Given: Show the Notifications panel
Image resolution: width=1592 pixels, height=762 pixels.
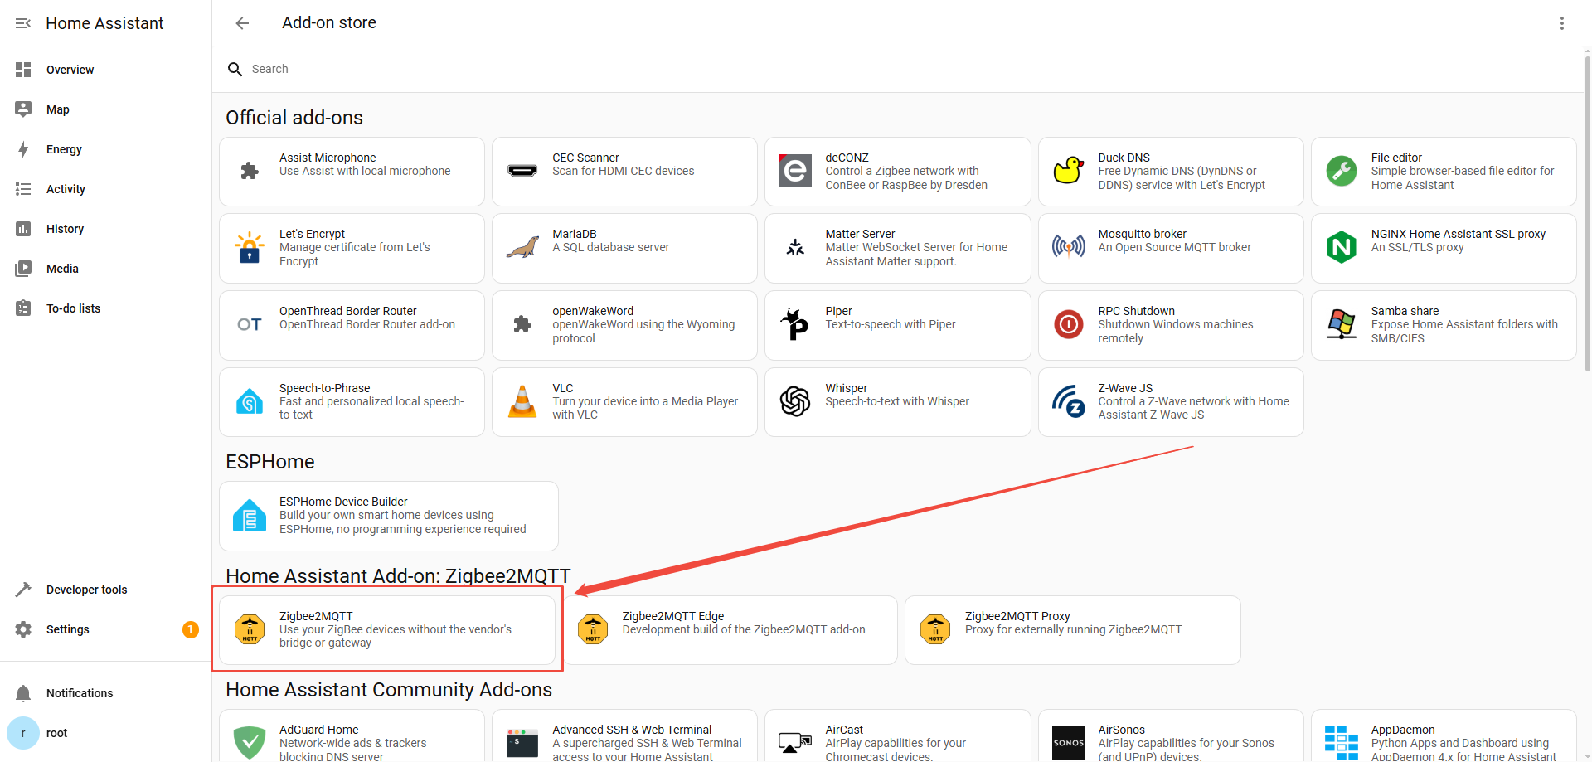Looking at the screenshot, I should tap(80, 693).
